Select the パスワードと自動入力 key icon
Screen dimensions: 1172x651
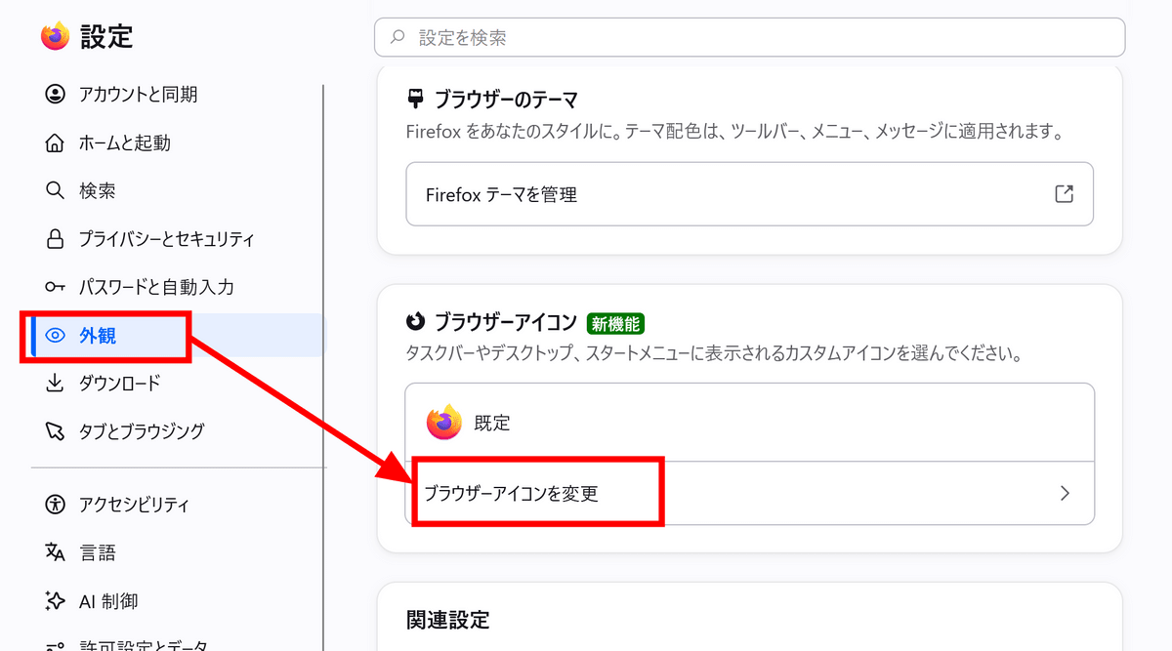(56, 287)
